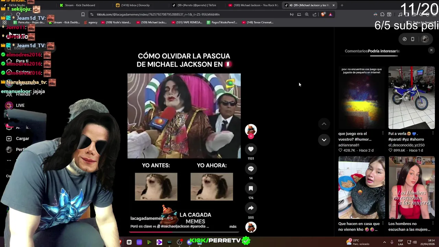
Task: Open '(109) Yoshi's Island' bookmark
Action: point(116,22)
